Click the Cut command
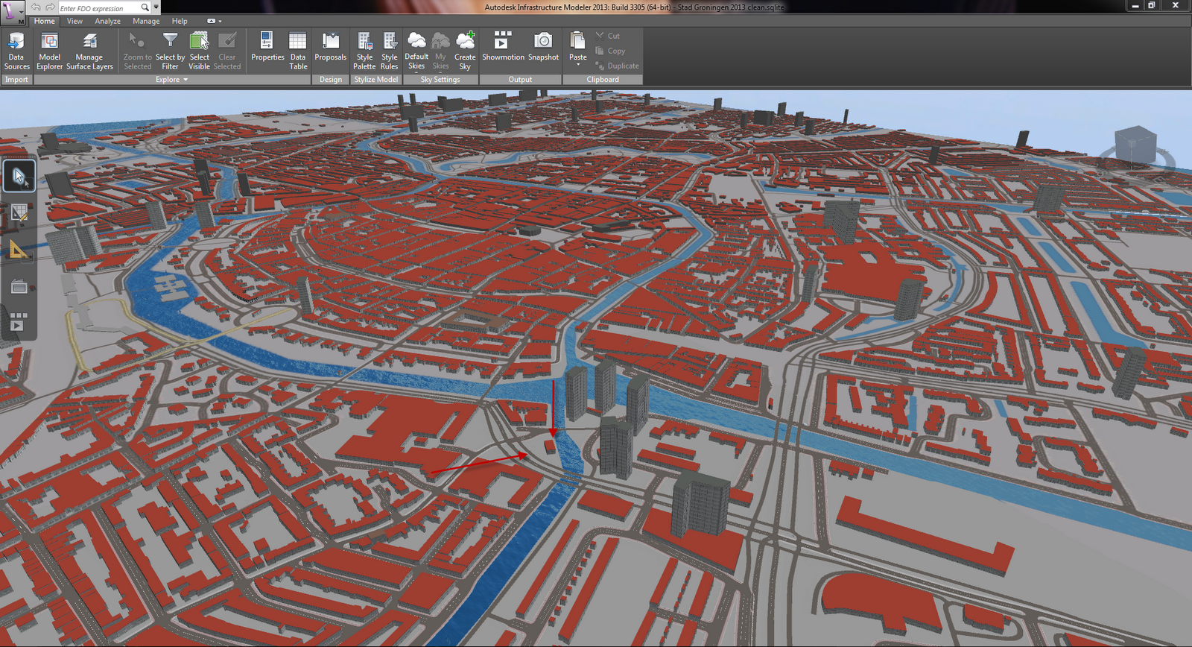1192x647 pixels. tap(607, 36)
